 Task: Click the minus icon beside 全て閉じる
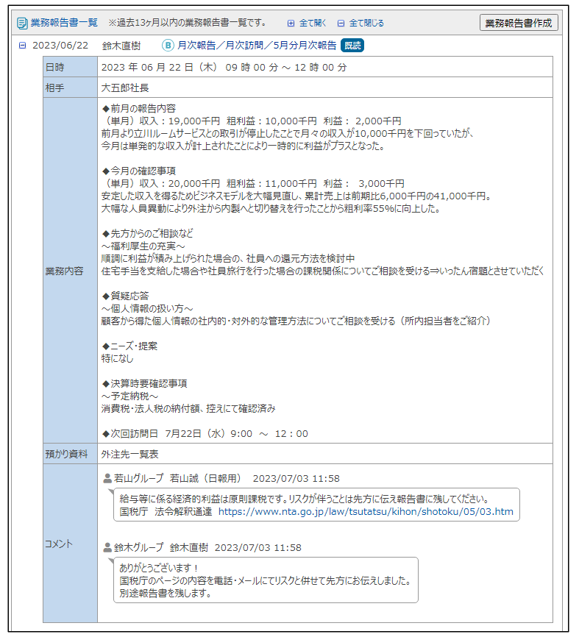point(341,23)
